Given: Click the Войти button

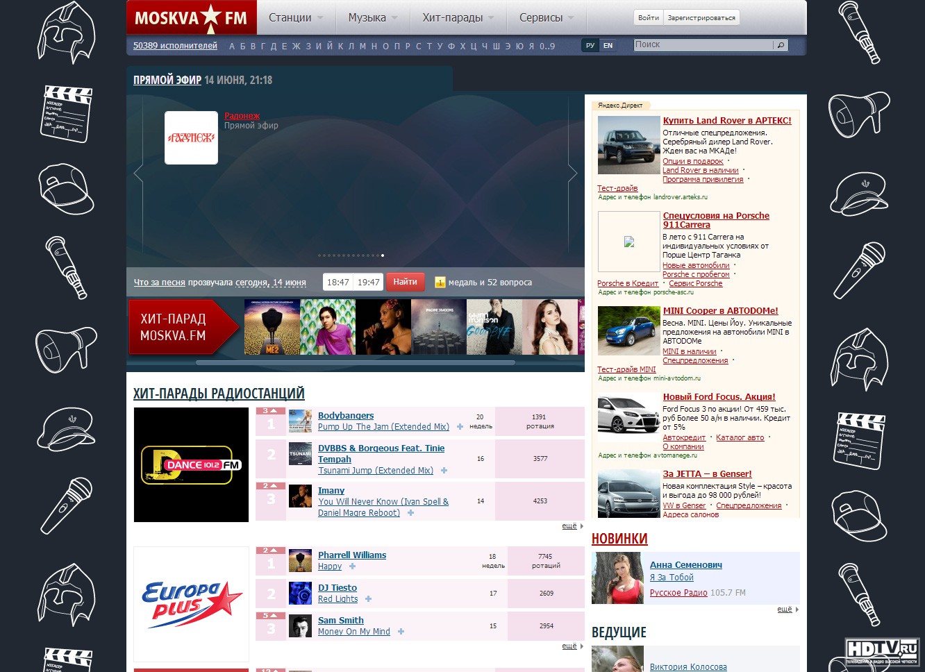Looking at the screenshot, I should [649, 18].
